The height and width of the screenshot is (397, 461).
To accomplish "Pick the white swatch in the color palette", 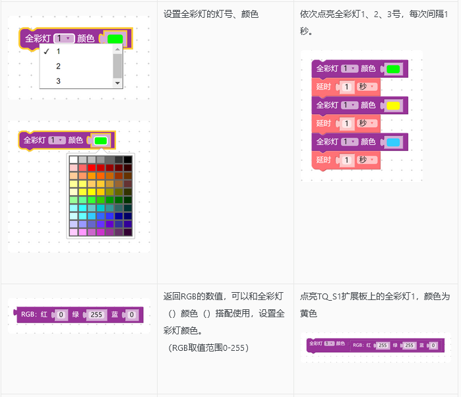I will [x=73, y=160].
